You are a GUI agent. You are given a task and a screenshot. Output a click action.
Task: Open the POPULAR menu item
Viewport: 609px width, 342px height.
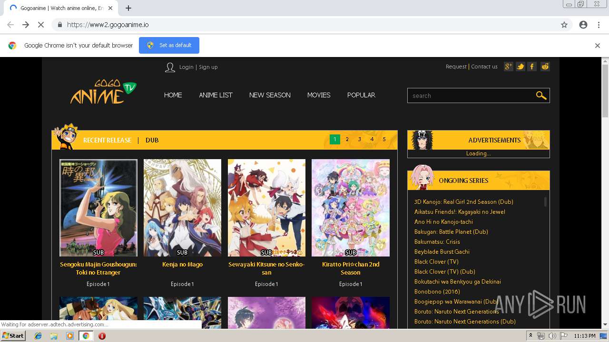click(361, 95)
